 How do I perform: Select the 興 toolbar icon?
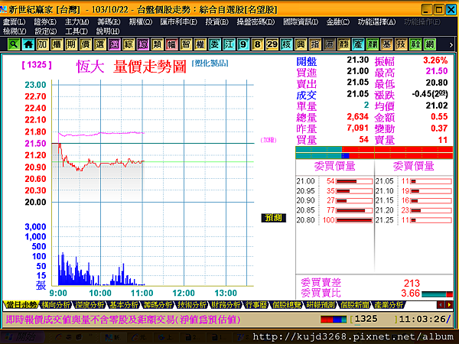(x=301, y=44)
